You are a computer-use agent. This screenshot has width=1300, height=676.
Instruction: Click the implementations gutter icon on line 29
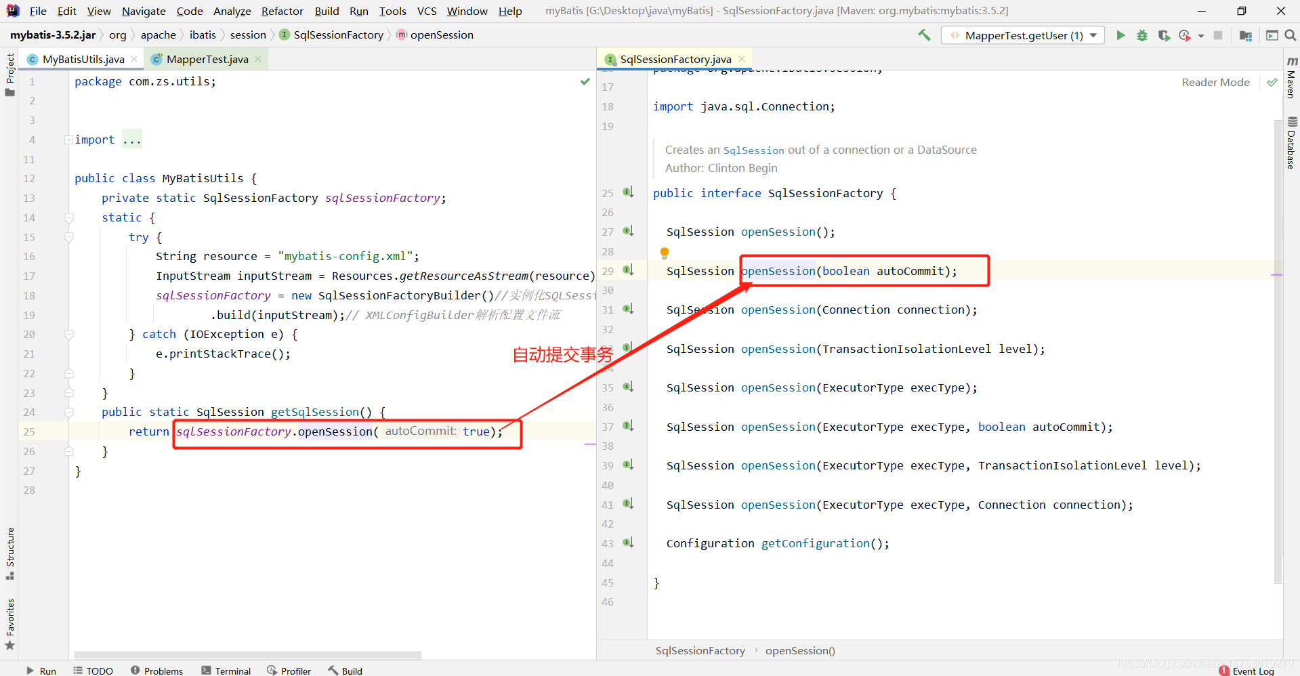(628, 270)
